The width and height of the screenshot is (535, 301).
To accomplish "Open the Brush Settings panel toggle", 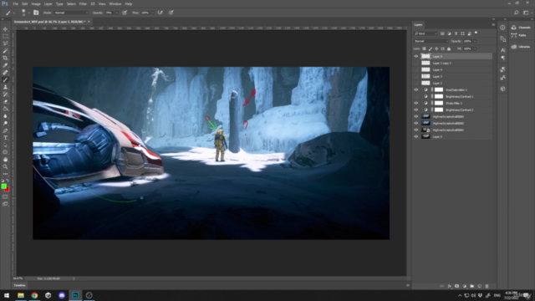I will pyautogui.click(x=36, y=13).
